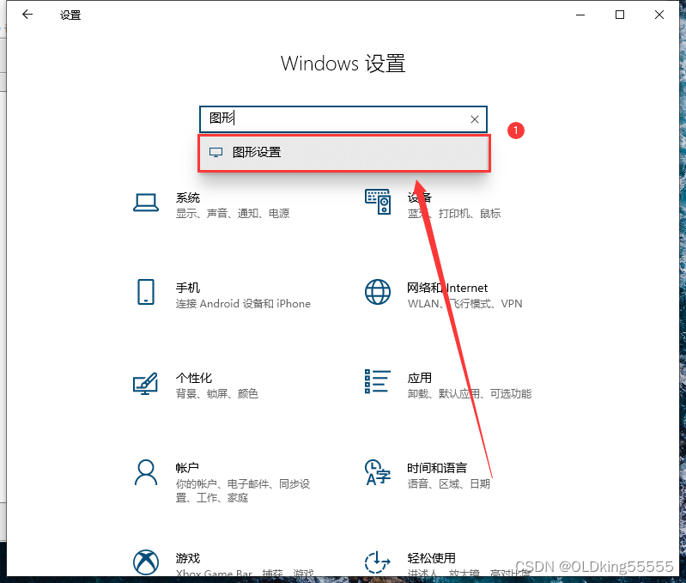686x583 pixels.
Task: Select the 帐户 category title
Action: click(x=187, y=468)
